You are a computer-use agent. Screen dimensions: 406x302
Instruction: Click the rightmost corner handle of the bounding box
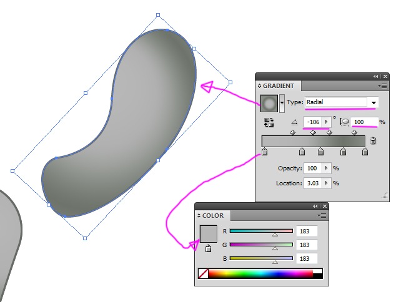coord(230,82)
